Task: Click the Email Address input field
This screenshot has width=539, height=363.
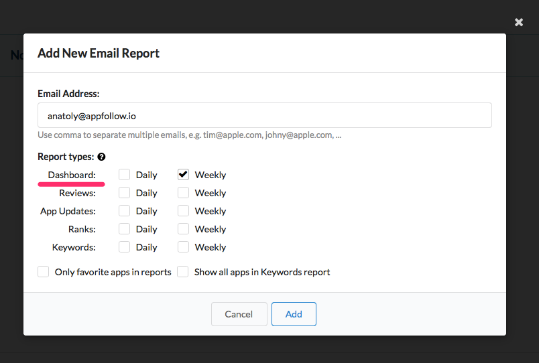Action: point(264,115)
